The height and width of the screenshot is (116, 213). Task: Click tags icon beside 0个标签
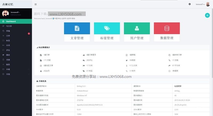tap(84, 71)
